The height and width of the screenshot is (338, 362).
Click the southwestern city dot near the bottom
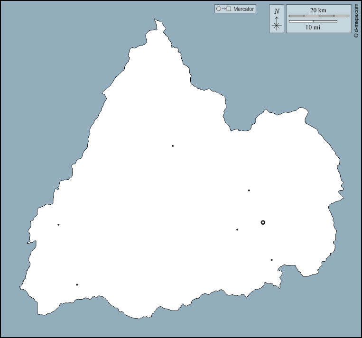pyautogui.click(x=77, y=285)
